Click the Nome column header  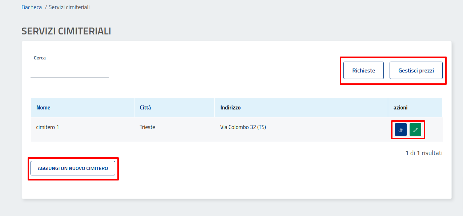tap(43, 108)
